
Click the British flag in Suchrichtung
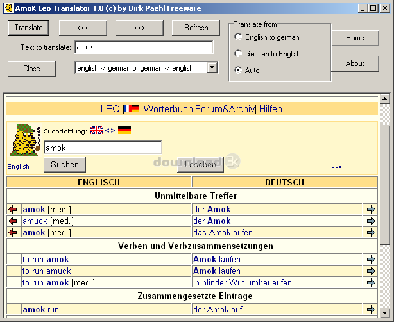(x=96, y=130)
